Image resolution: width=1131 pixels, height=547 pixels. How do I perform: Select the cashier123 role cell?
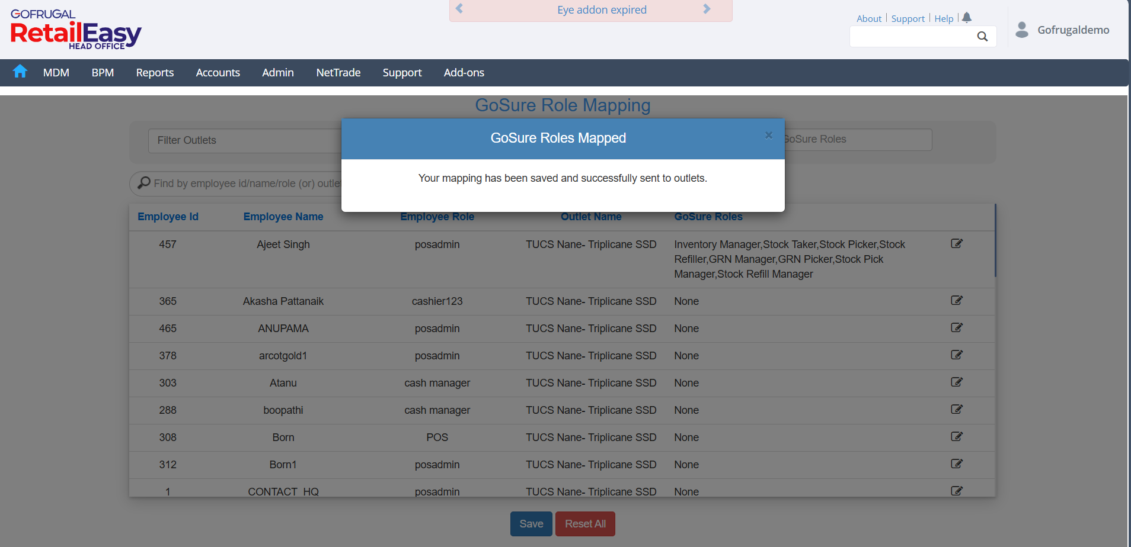coord(437,301)
